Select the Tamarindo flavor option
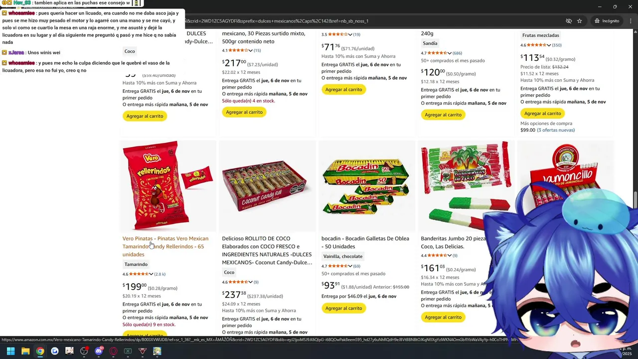This screenshot has width=638, height=359. pyautogui.click(x=136, y=264)
